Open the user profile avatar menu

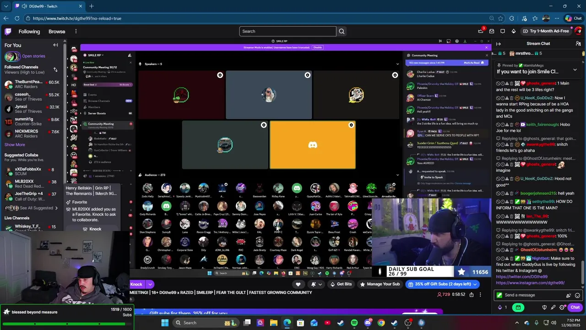tap(578, 31)
